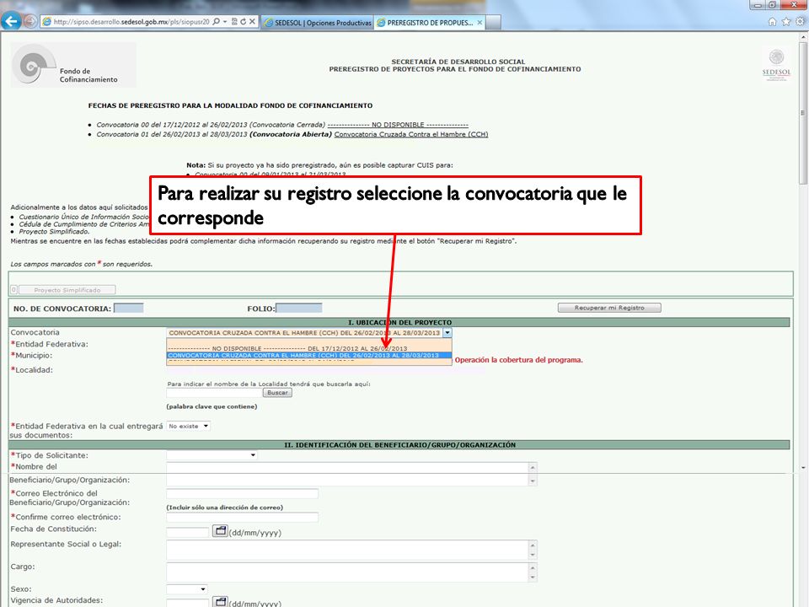Switch to SEDESOL | Opciones Productivas tab
Screen dimensions: 809x607
pyautogui.click(x=318, y=23)
